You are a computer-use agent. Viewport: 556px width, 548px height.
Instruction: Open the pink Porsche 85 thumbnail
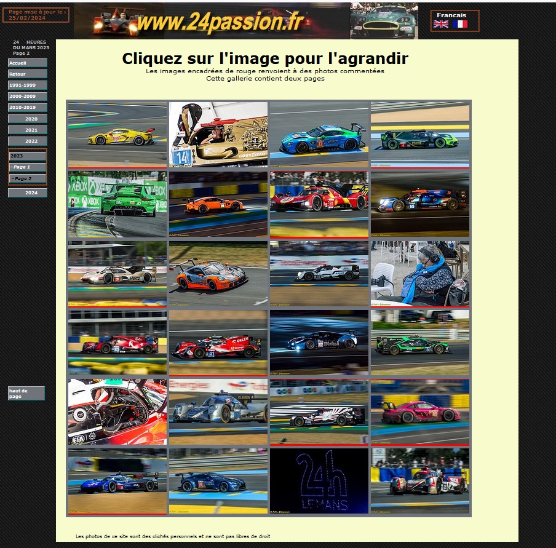420,412
